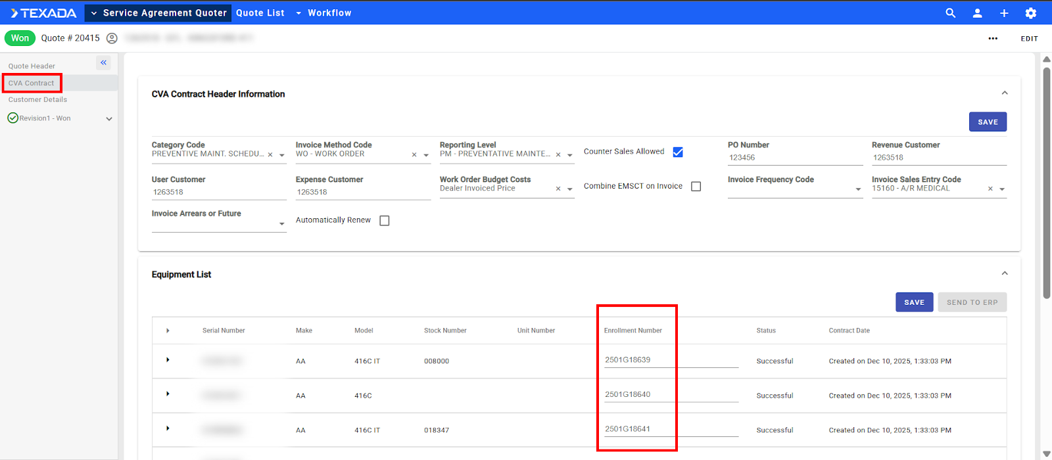Open the three-dot more options menu

(993, 39)
